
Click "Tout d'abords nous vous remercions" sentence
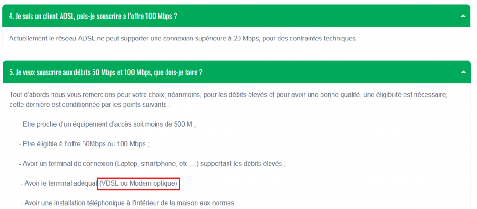(62, 95)
